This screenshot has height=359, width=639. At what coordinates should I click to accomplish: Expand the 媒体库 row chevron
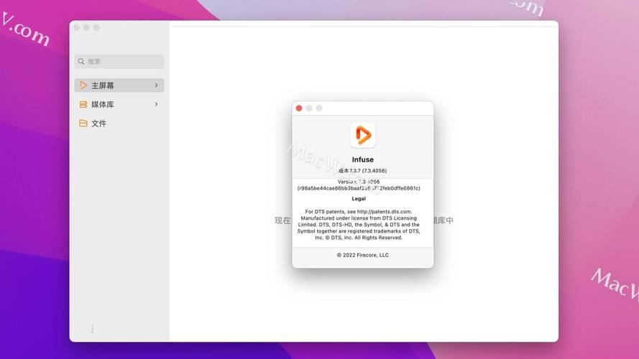(x=156, y=104)
